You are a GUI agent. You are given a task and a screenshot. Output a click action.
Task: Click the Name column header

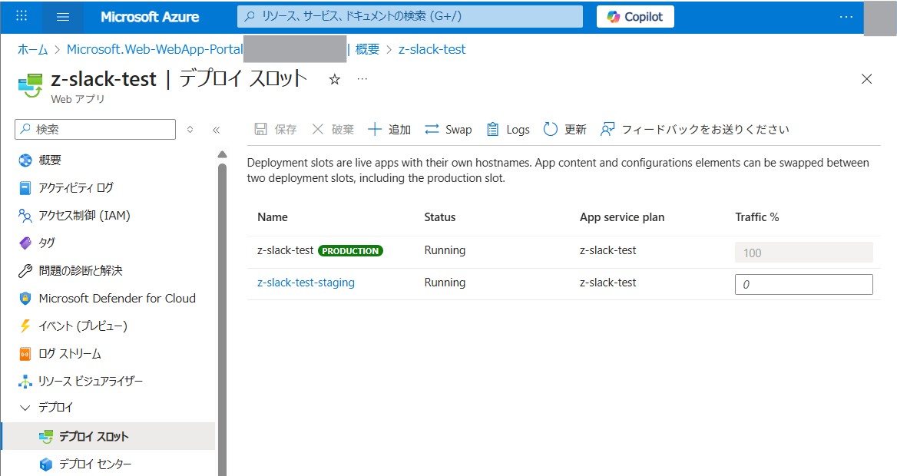(273, 217)
